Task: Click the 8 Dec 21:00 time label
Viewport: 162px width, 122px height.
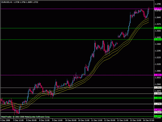Action: pyautogui.click(x=44, y=120)
